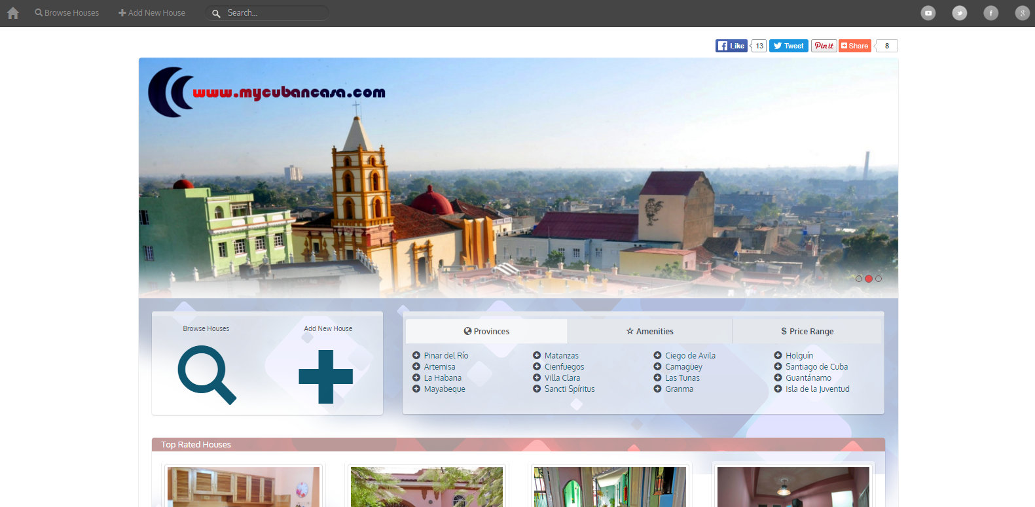Open the third top rated house thumbnail
Viewport: 1035px width, 507px height.
point(610,487)
